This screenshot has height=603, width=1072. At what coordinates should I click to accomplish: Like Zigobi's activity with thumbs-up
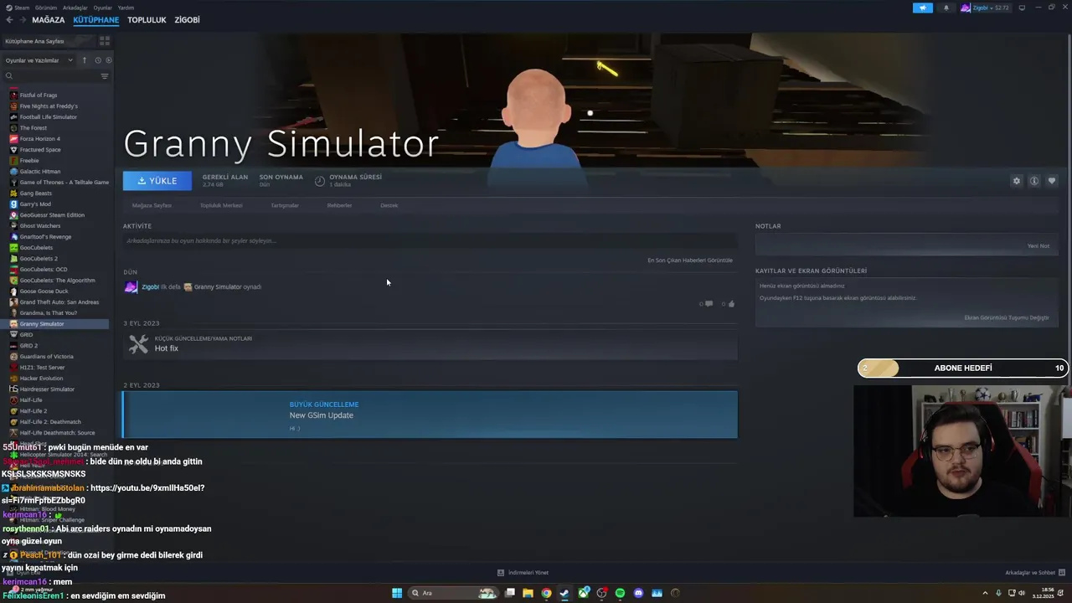731,304
